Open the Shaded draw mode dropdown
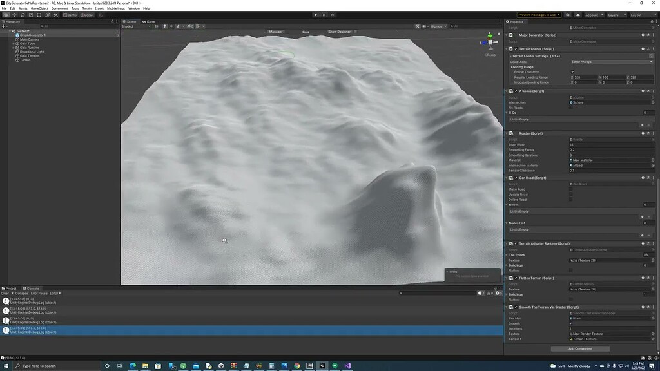 (135, 26)
